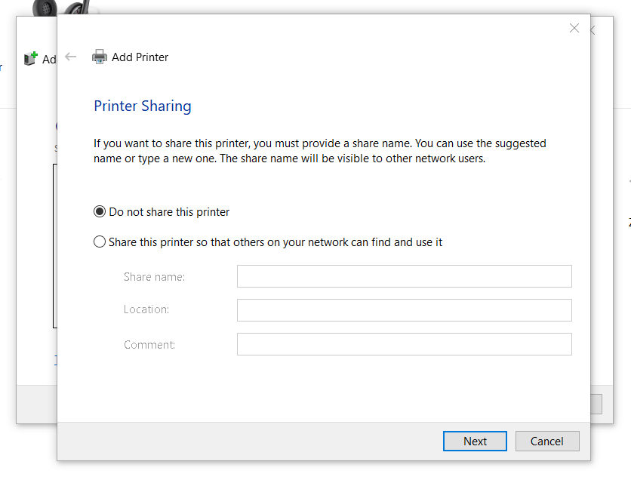The image size is (631, 480).
Task: Click the share name instructions paragraph
Action: tap(319, 151)
